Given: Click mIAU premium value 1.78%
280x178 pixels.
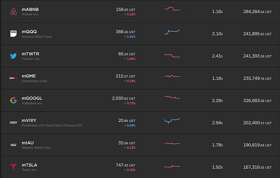Looking at the screenshot, I should (217, 145).
